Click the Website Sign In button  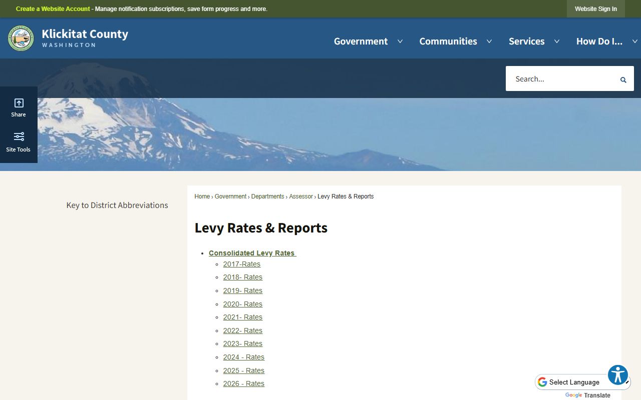[x=595, y=9]
